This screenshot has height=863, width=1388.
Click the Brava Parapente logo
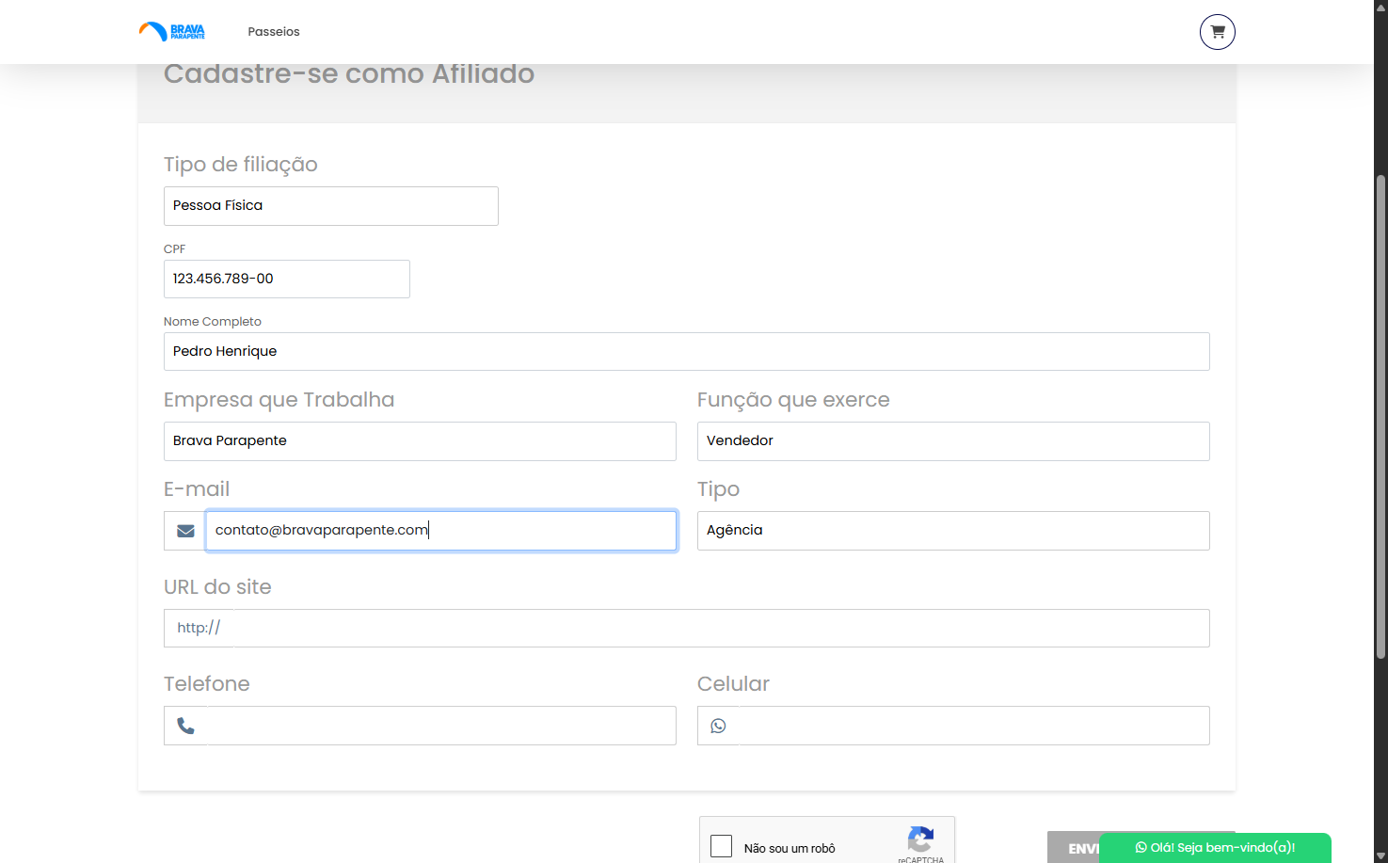point(172,32)
